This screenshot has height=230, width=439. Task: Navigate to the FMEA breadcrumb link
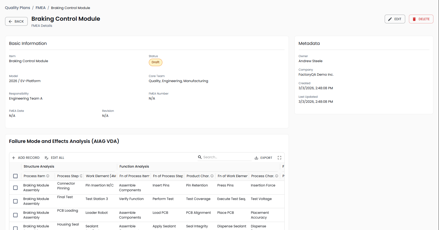click(x=40, y=8)
